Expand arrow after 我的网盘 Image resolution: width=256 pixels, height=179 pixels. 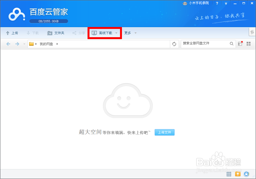click(x=57, y=44)
